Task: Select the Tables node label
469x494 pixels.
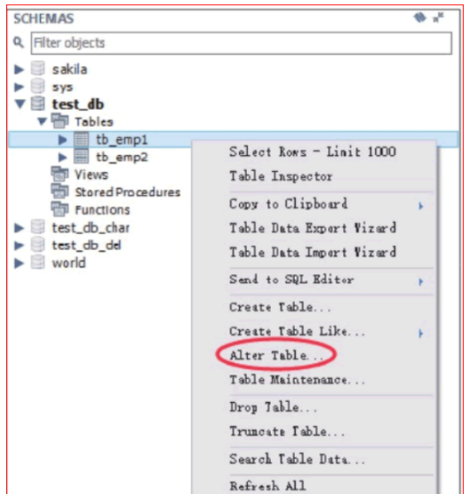Action: coord(94,122)
